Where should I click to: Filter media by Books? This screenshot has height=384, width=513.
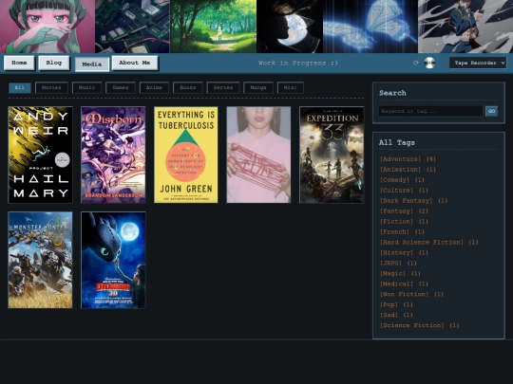click(188, 87)
